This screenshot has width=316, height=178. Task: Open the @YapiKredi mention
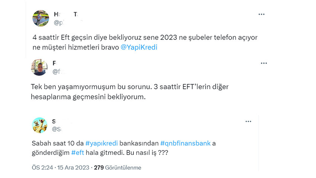(139, 48)
